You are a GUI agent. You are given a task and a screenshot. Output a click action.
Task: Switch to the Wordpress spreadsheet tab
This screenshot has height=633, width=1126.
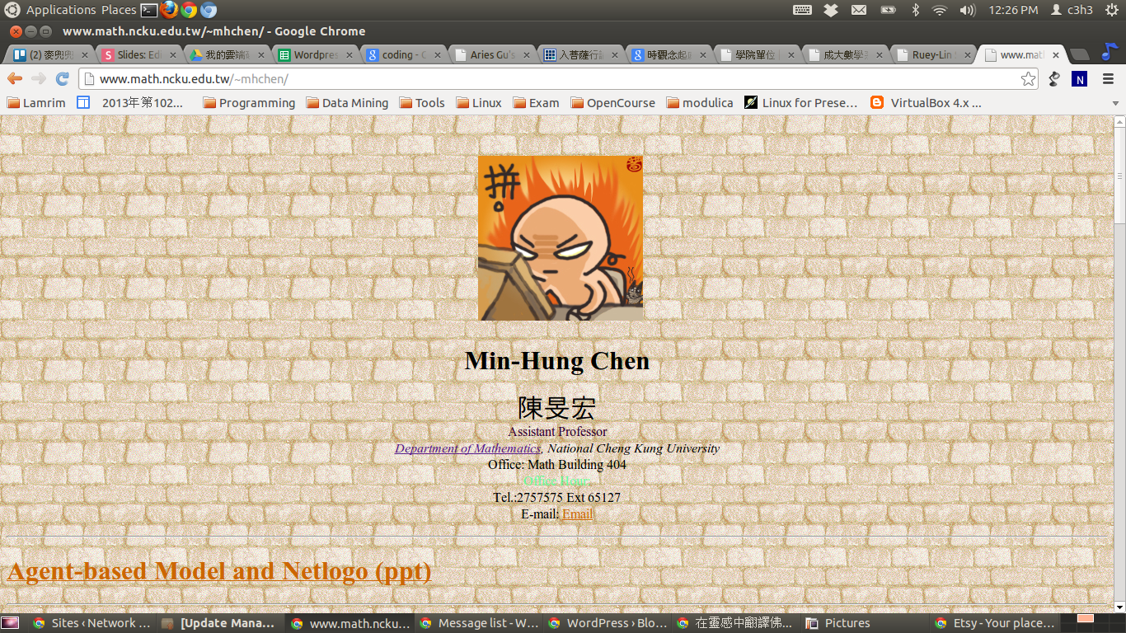316,55
